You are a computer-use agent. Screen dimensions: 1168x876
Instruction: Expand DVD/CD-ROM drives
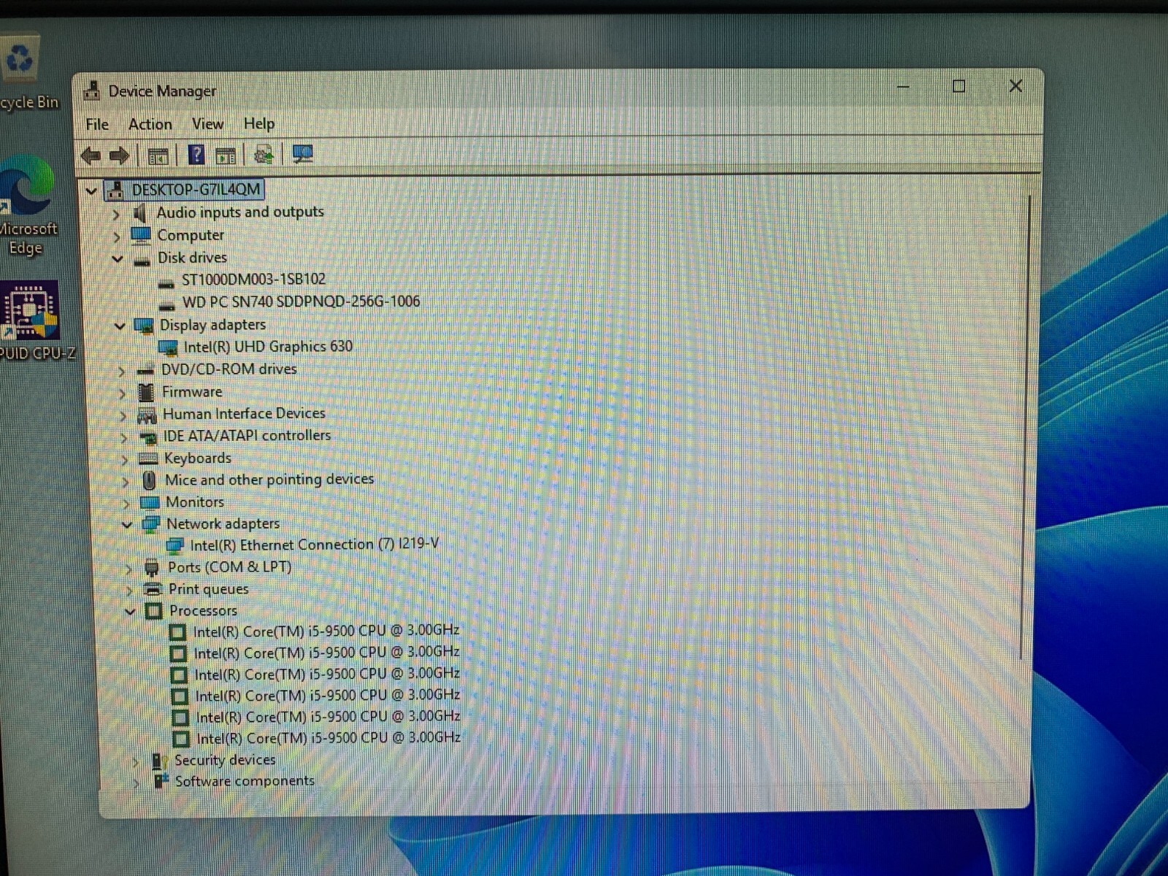pos(122,371)
